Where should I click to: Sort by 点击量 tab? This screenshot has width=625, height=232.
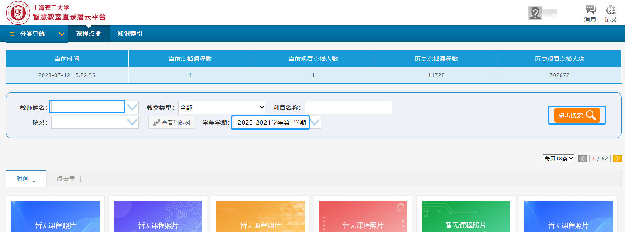pyautogui.click(x=69, y=179)
